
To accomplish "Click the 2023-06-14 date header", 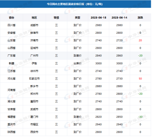I will [119, 18].
